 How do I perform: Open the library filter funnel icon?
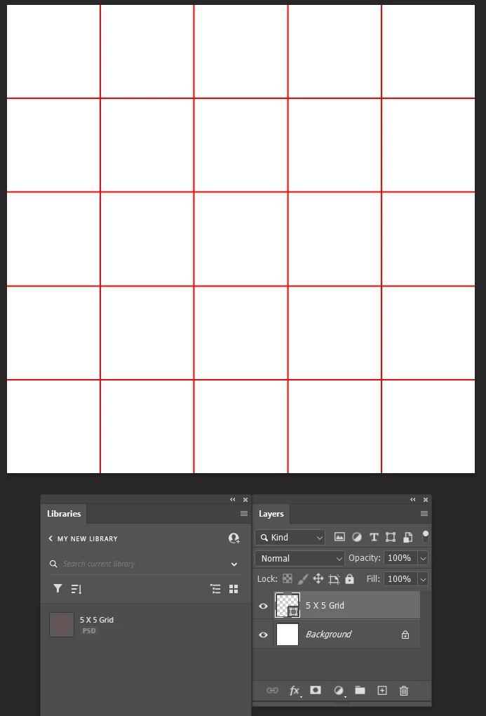[x=58, y=589]
